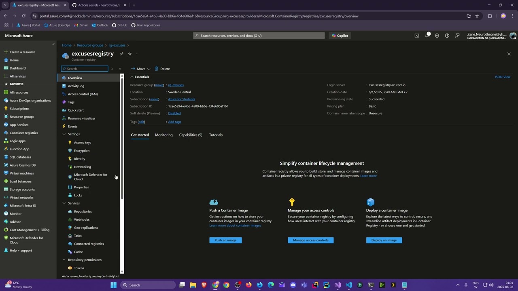
Task: Collapse the Azure portal left sidebar
Action: 53,44
